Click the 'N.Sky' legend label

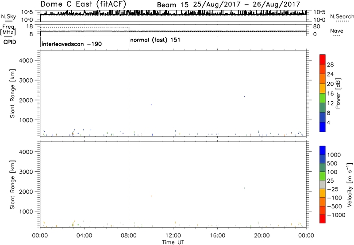click(8, 17)
